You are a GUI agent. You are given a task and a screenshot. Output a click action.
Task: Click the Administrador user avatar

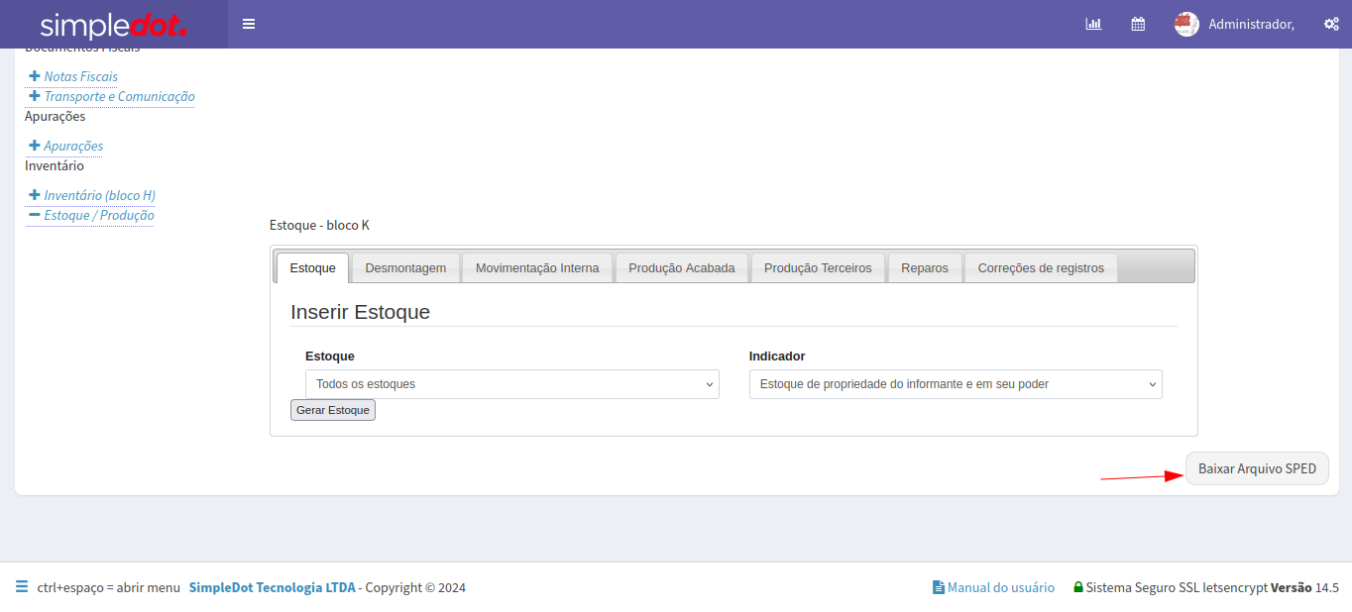(x=1186, y=24)
